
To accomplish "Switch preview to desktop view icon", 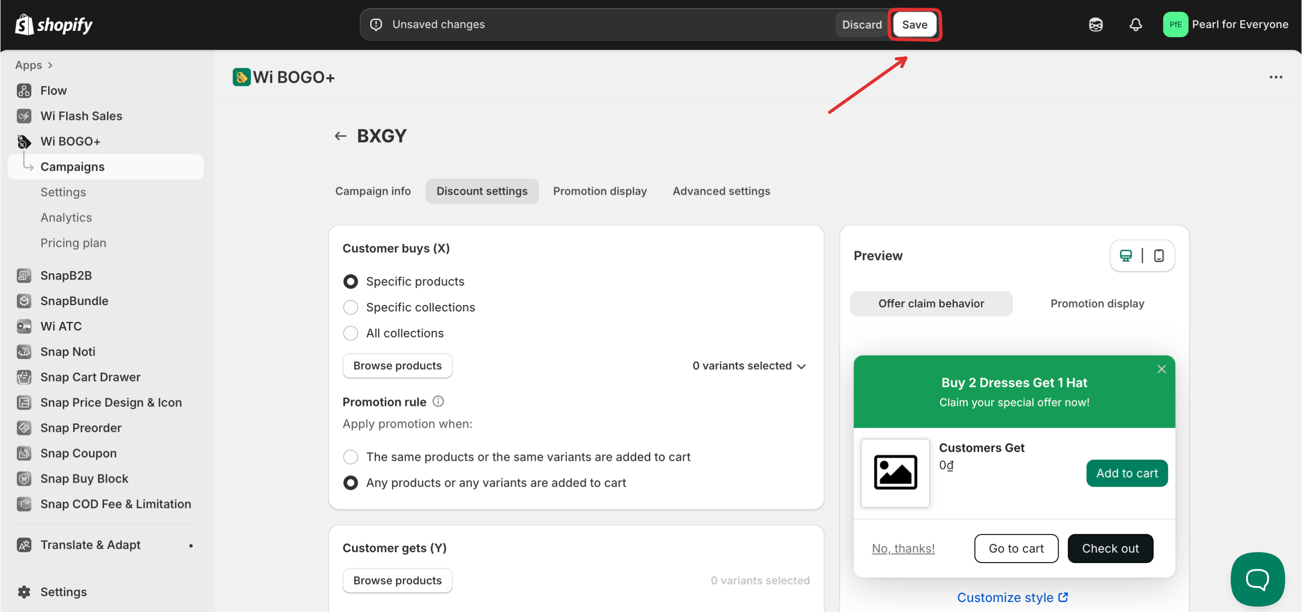I will point(1126,256).
